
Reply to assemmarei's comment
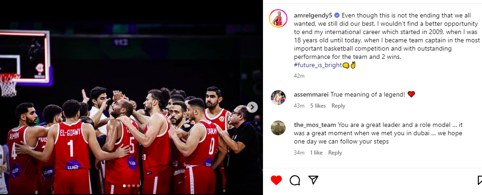point(338,106)
